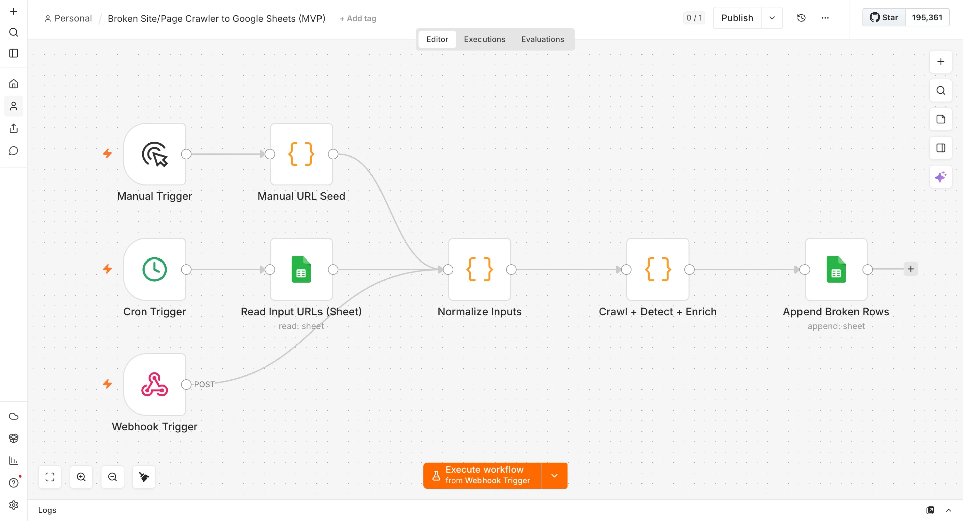Viewport: 963px width, 521px height.
Task: Select the Append Broken Rows node
Action: (836, 270)
